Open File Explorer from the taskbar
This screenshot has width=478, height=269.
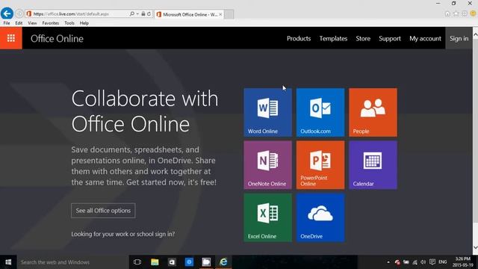click(x=155, y=262)
